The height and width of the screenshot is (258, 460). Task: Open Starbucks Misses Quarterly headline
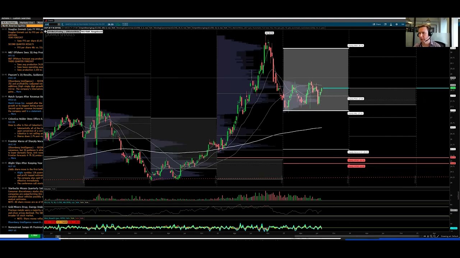[26, 188]
